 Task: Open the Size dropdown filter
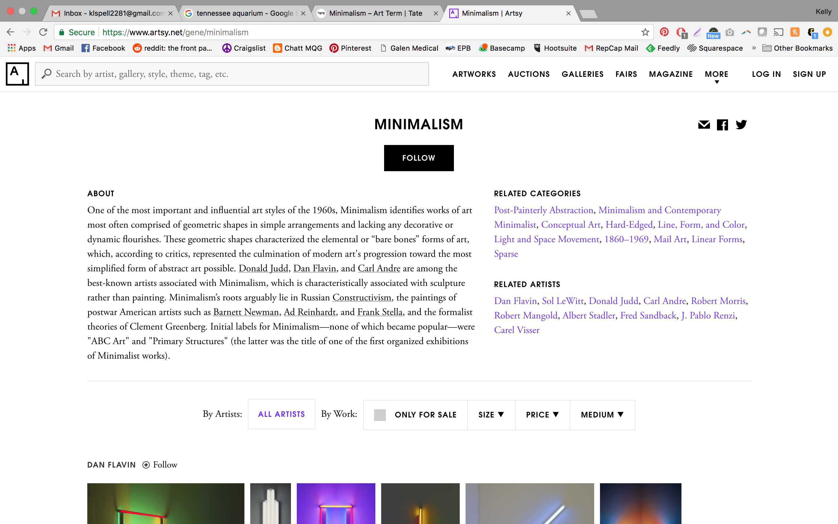click(x=491, y=415)
